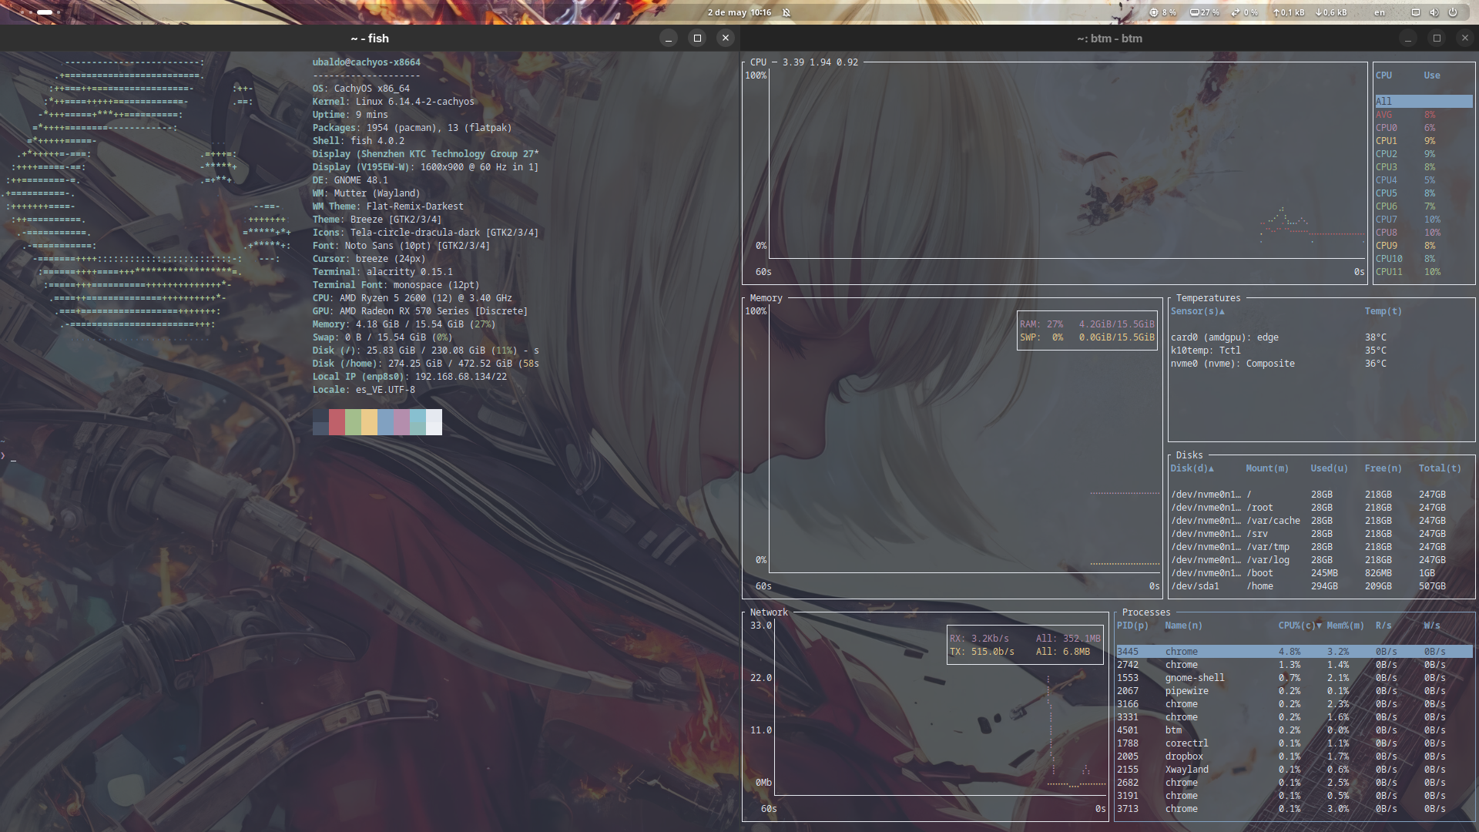Sort disks by Free(n) column header
Image resolution: width=1479 pixels, height=832 pixels.
pos(1383,468)
